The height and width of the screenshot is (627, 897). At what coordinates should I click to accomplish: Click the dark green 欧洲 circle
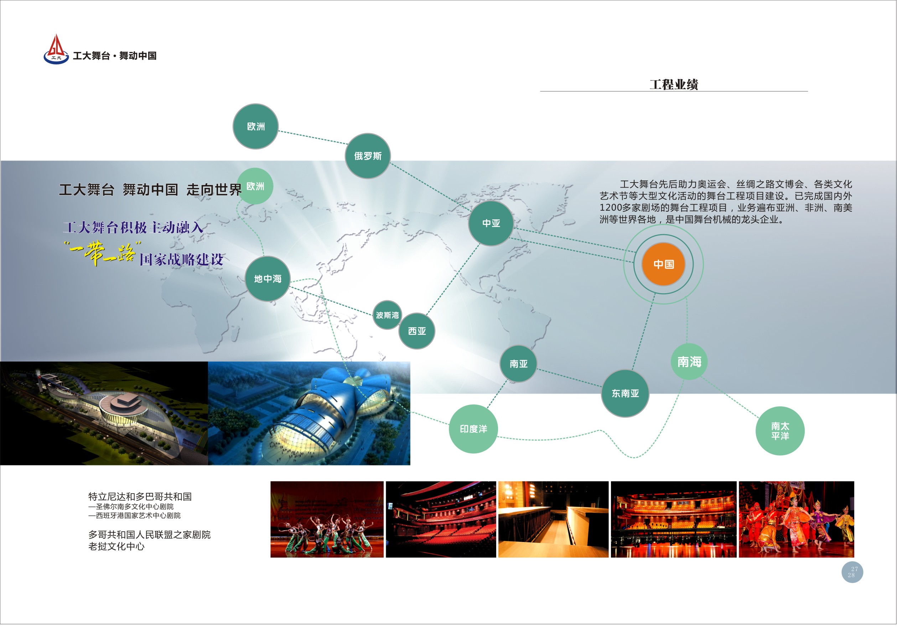pos(255,126)
